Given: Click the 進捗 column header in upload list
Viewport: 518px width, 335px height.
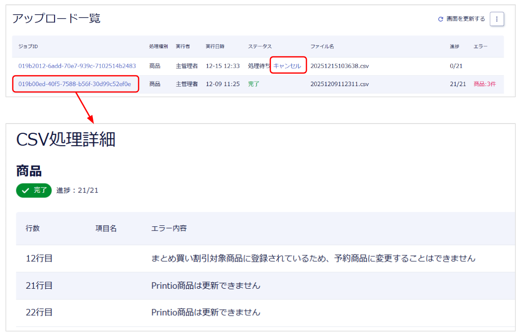Looking at the screenshot, I should point(454,46).
